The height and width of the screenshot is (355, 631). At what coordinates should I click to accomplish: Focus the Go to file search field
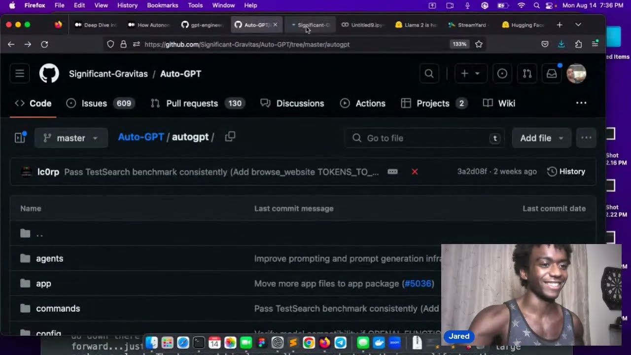(x=424, y=138)
